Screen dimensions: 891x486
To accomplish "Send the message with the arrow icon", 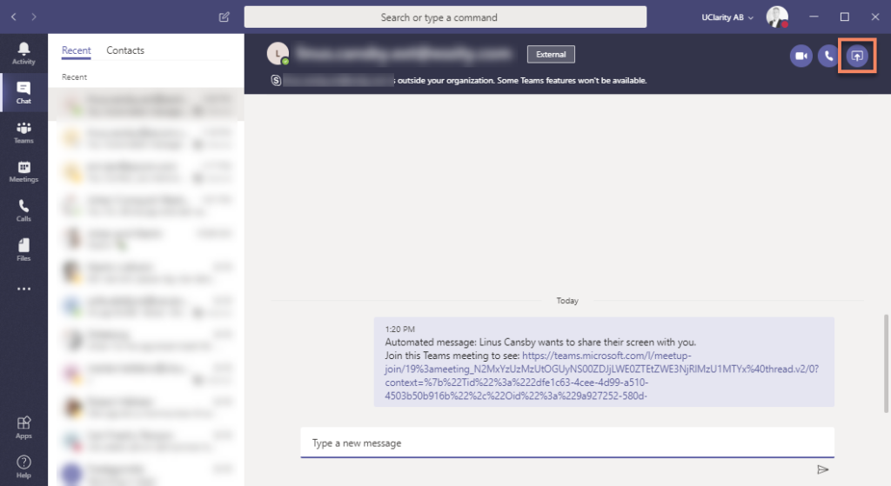I will point(822,469).
